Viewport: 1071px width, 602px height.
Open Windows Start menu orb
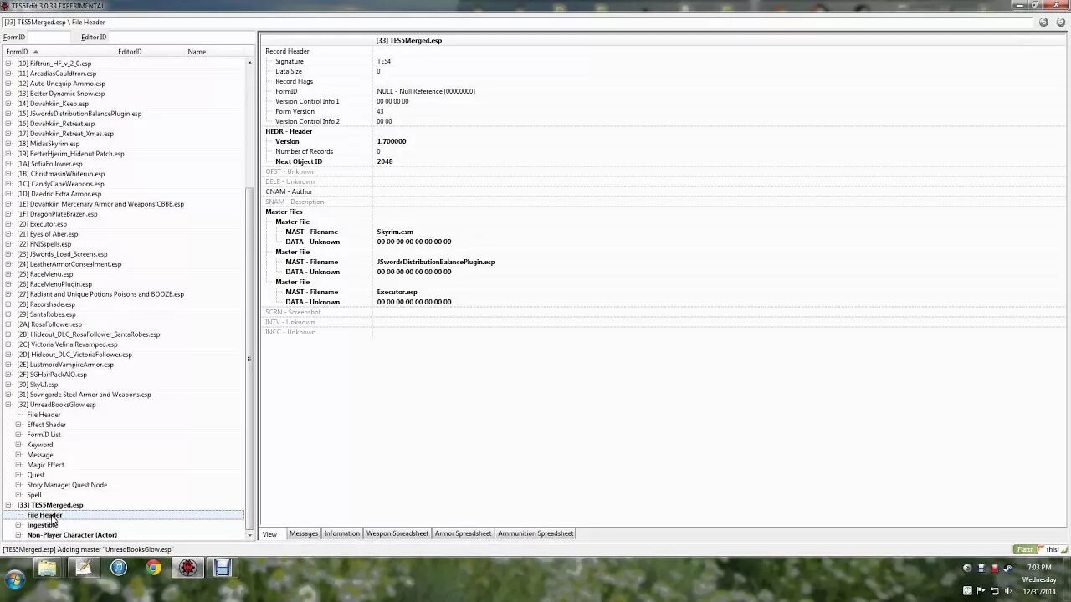click(x=15, y=579)
